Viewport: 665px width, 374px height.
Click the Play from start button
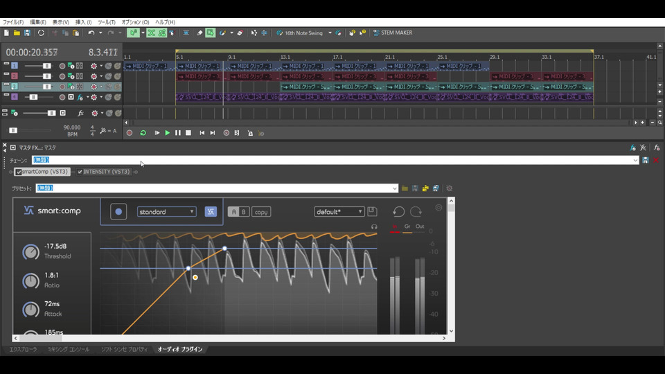[x=157, y=133]
